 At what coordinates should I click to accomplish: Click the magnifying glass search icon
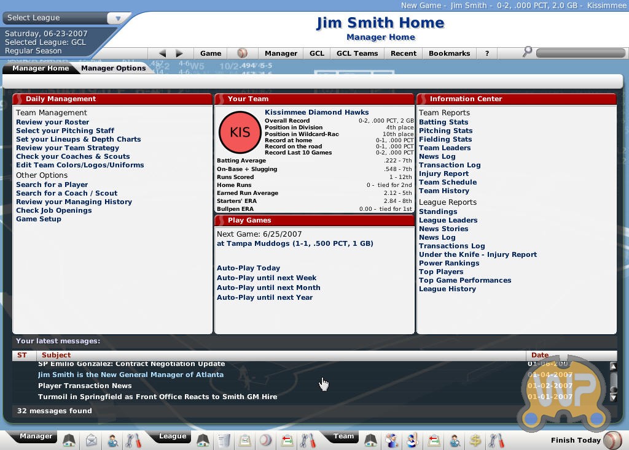(527, 53)
